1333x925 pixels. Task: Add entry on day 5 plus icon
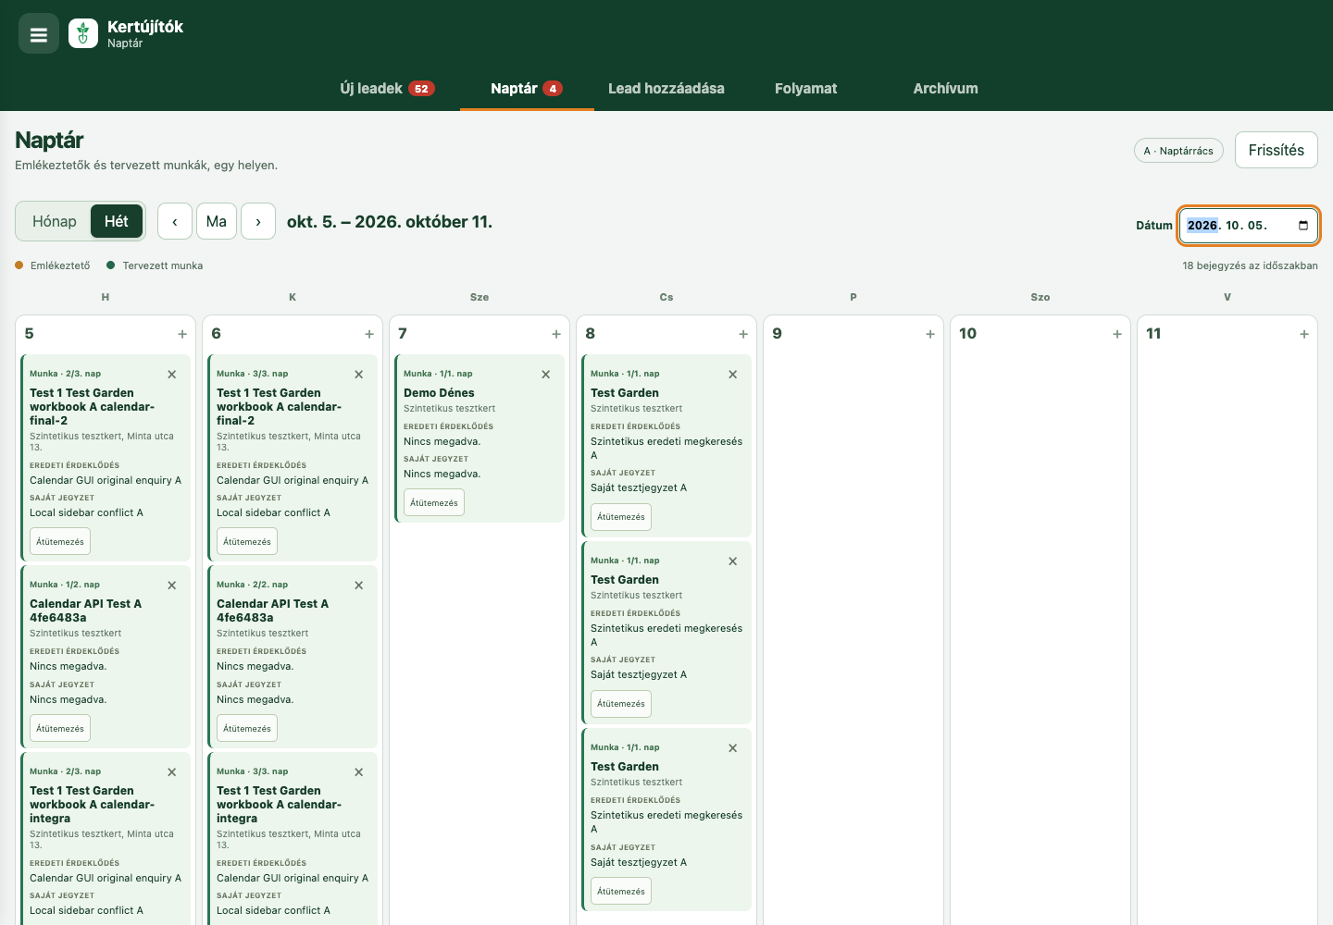click(x=182, y=334)
